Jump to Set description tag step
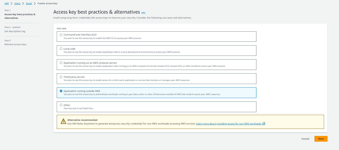339x150 pixels. pos(15,31)
